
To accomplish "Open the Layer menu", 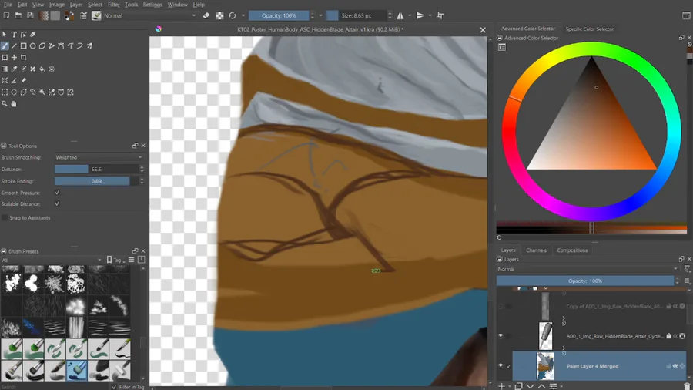I will (76, 5).
